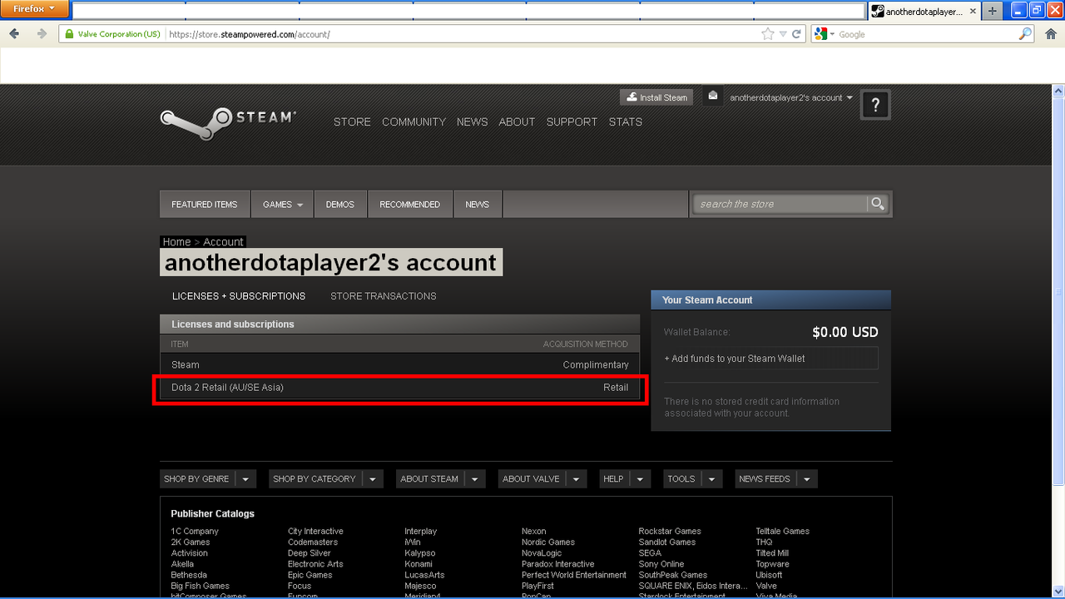The width and height of the screenshot is (1065, 599).
Task: Expand the anotherdotaplayer2's account dropdown
Action: (791, 97)
